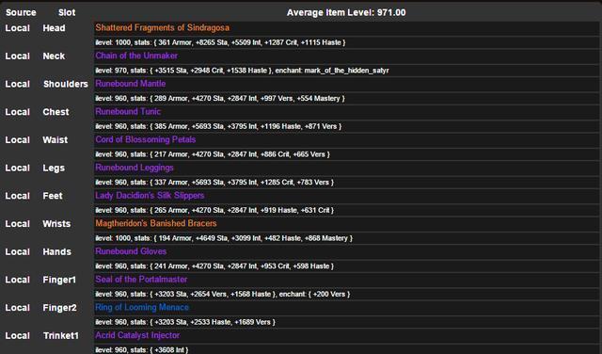Open Acrid Catalyst Injector trinket link
The image size is (602, 354).
coord(137,335)
